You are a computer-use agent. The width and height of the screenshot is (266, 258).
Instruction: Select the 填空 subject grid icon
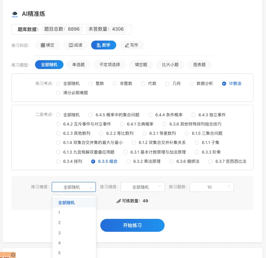(x=43, y=45)
